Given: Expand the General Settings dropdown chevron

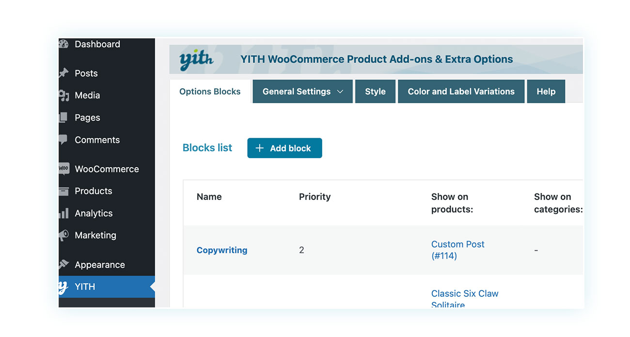Looking at the screenshot, I should (340, 92).
